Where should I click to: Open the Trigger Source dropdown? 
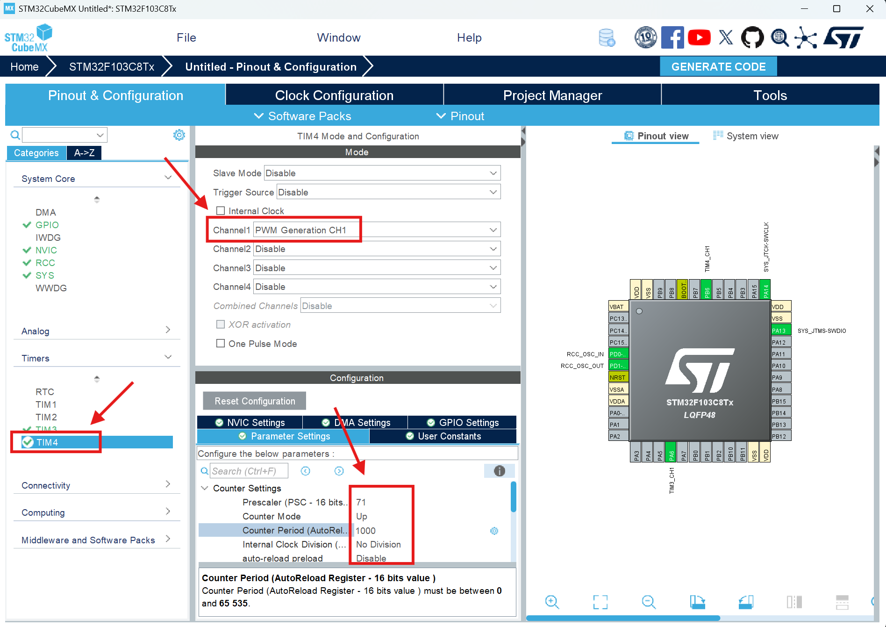389,192
